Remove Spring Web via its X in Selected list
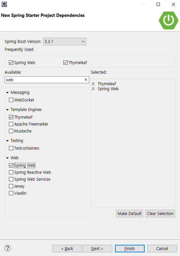This screenshot has height=256, width=180. point(93,89)
